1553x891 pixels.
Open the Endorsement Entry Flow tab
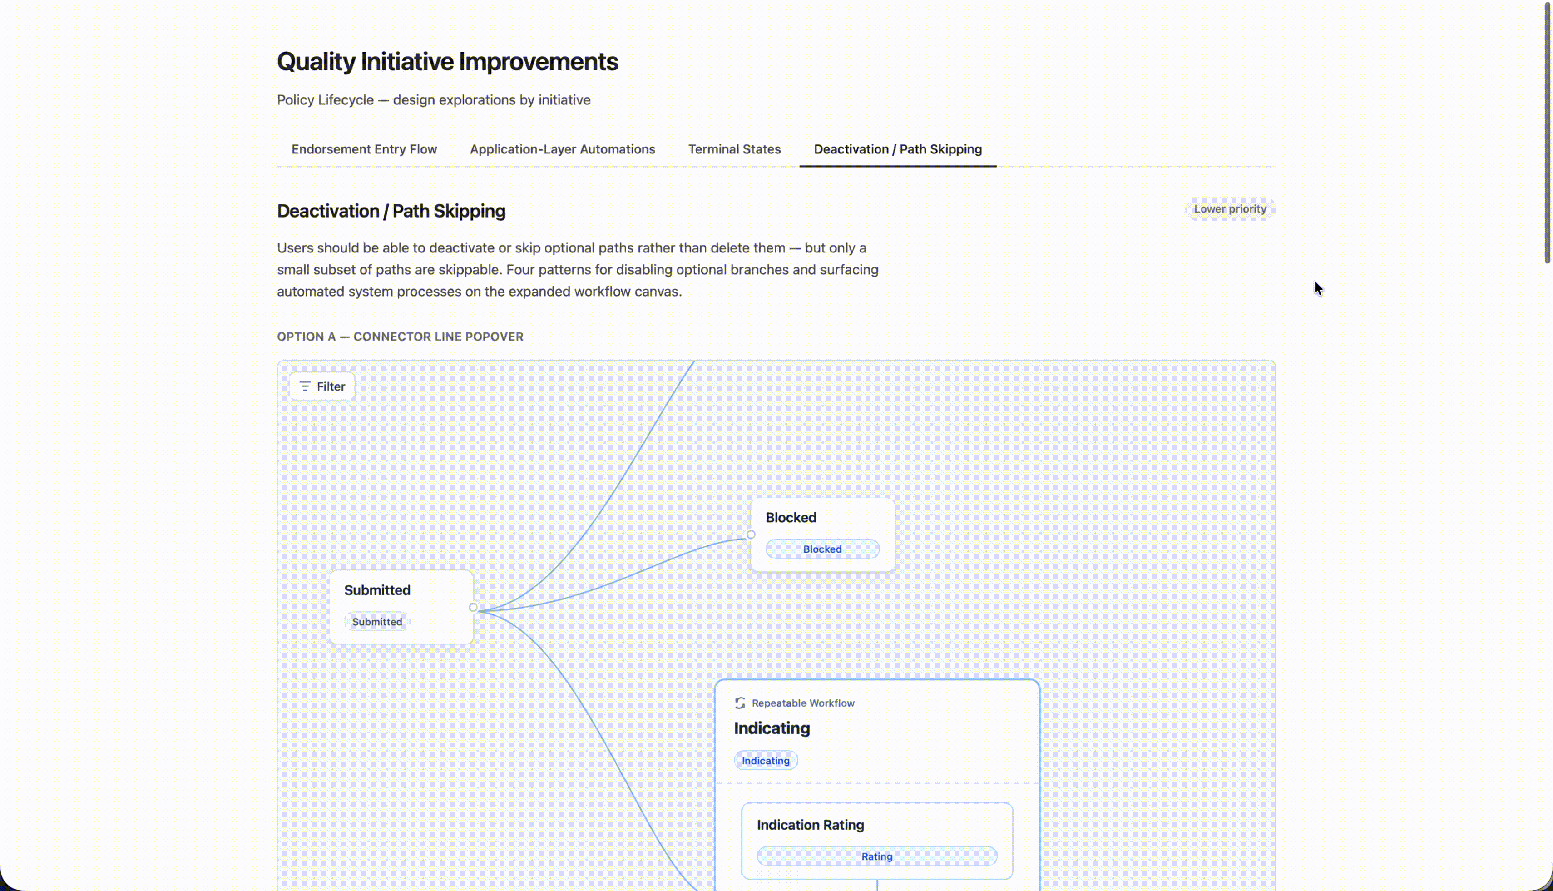tap(364, 149)
